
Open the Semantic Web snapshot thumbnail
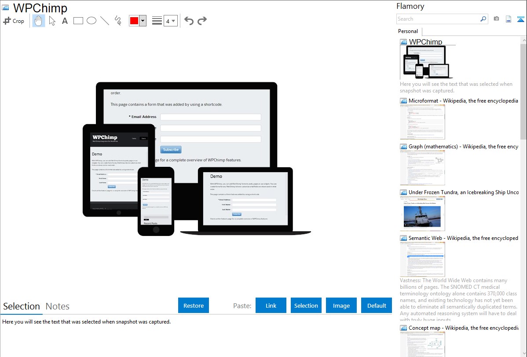pyautogui.click(x=422, y=259)
